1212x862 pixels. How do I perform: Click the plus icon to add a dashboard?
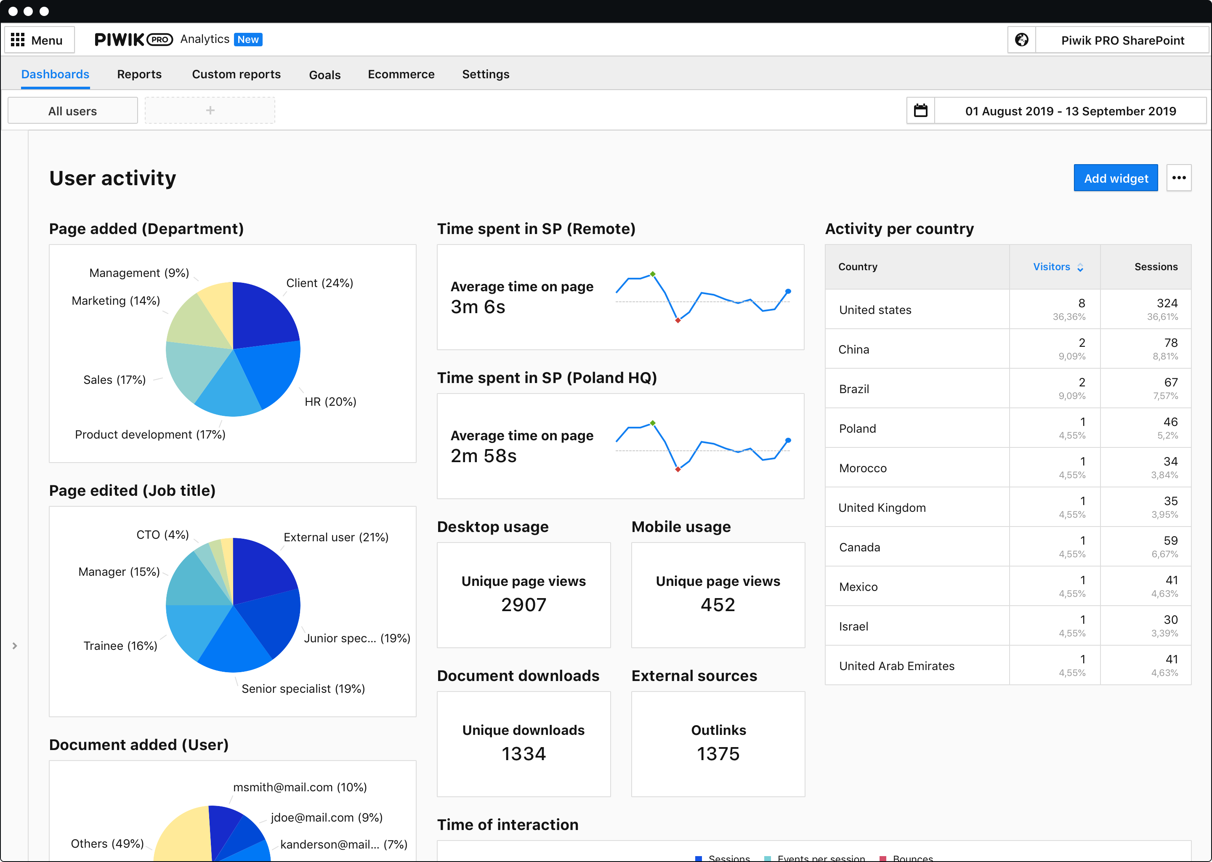click(x=210, y=110)
